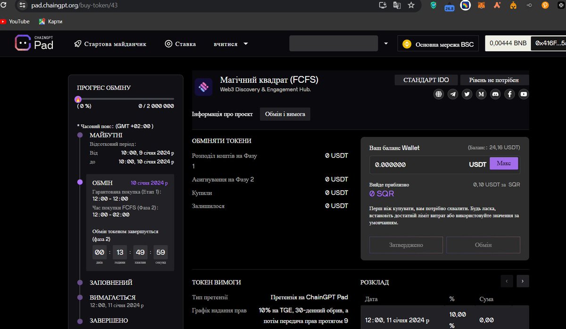
Task: Click the 0,00444 BNB balance
Action: (x=508, y=43)
